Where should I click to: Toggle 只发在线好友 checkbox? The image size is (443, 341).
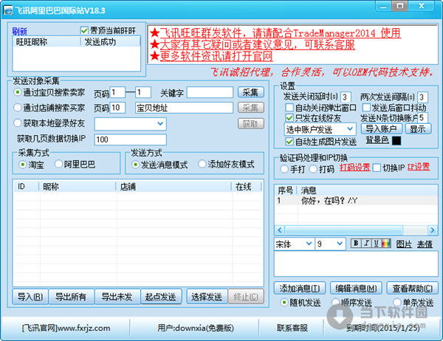pos(289,117)
